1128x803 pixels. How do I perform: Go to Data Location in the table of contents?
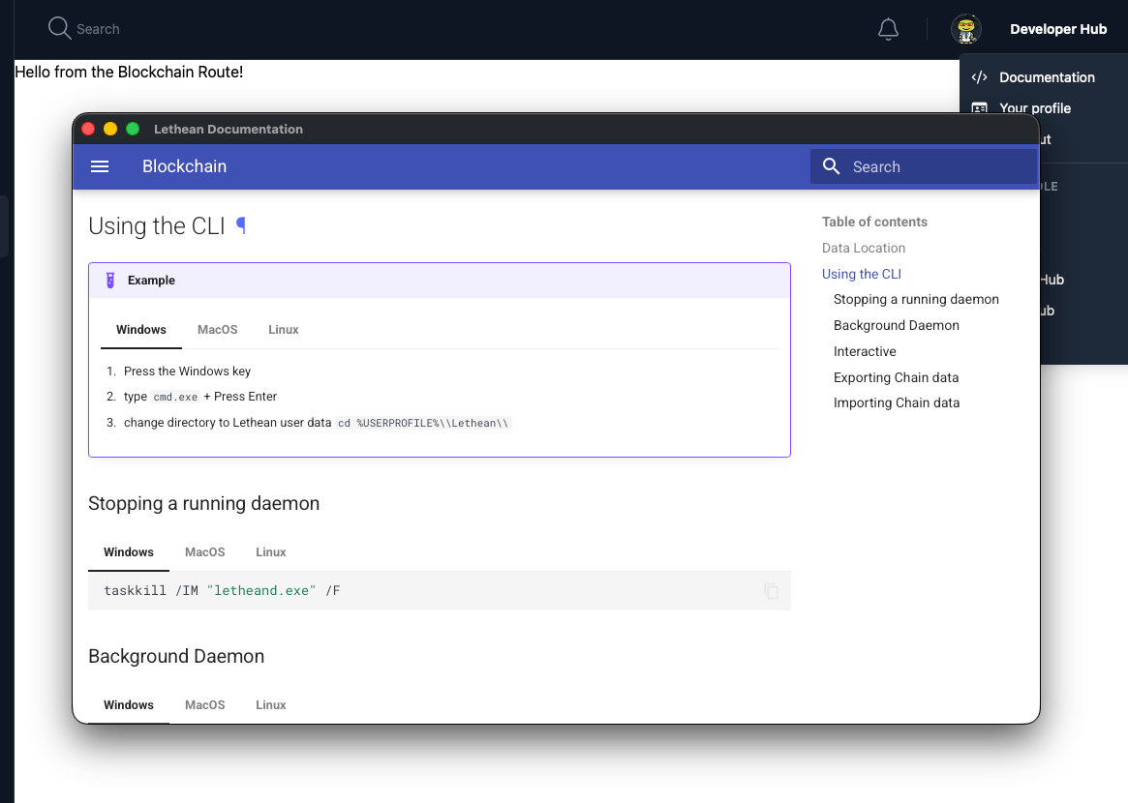click(x=863, y=249)
